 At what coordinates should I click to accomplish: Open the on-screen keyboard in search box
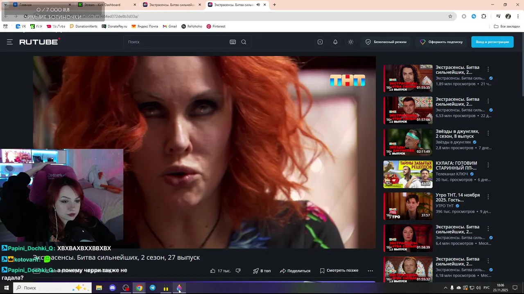[x=233, y=42]
